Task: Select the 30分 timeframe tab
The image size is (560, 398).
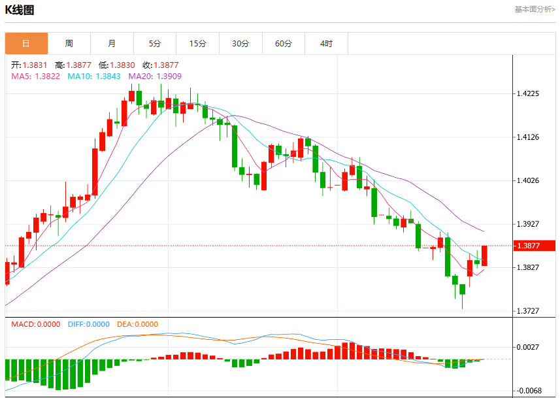Action: point(240,44)
